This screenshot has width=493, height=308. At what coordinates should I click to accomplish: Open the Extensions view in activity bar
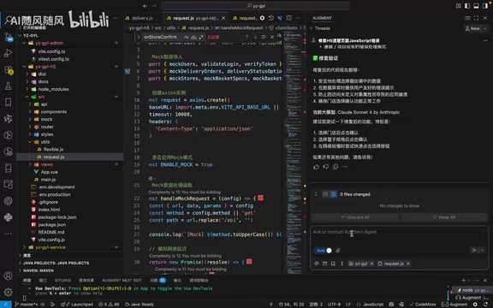[9, 70]
